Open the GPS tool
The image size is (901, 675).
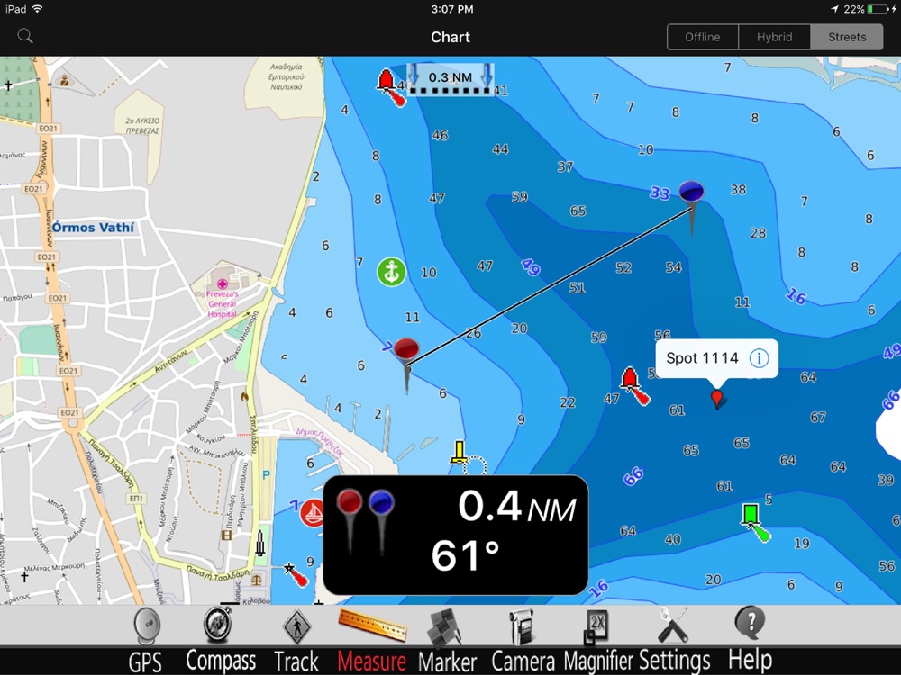[147, 625]
